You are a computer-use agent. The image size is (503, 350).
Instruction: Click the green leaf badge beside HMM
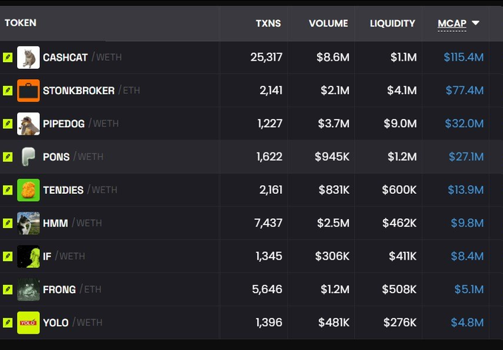click(x=7, y=223)
